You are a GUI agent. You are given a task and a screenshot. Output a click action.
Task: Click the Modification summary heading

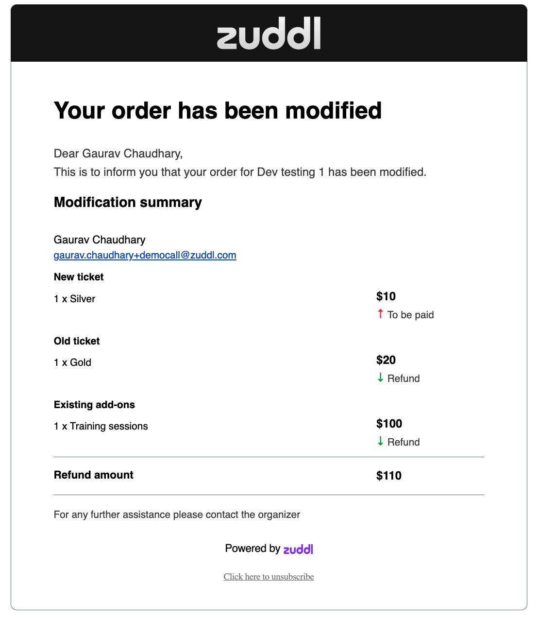(128, 202)
